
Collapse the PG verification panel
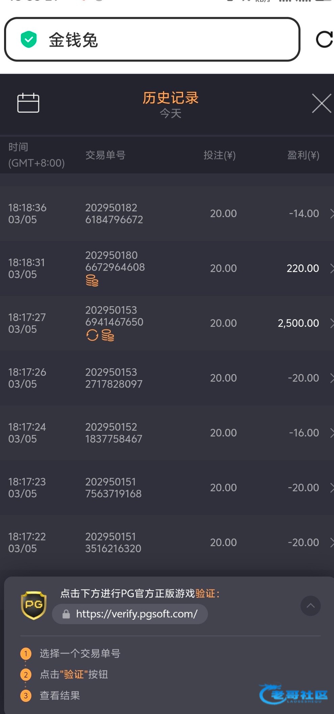pos(310,606)
